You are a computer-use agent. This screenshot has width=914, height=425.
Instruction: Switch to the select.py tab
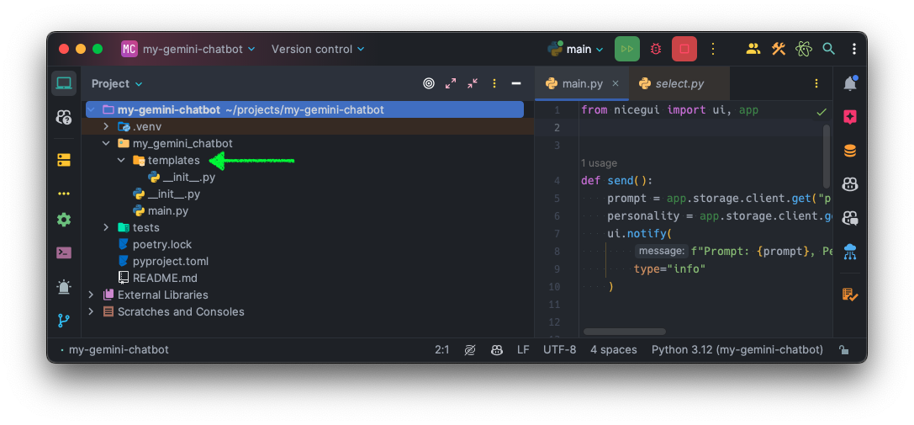pos(679,83)
